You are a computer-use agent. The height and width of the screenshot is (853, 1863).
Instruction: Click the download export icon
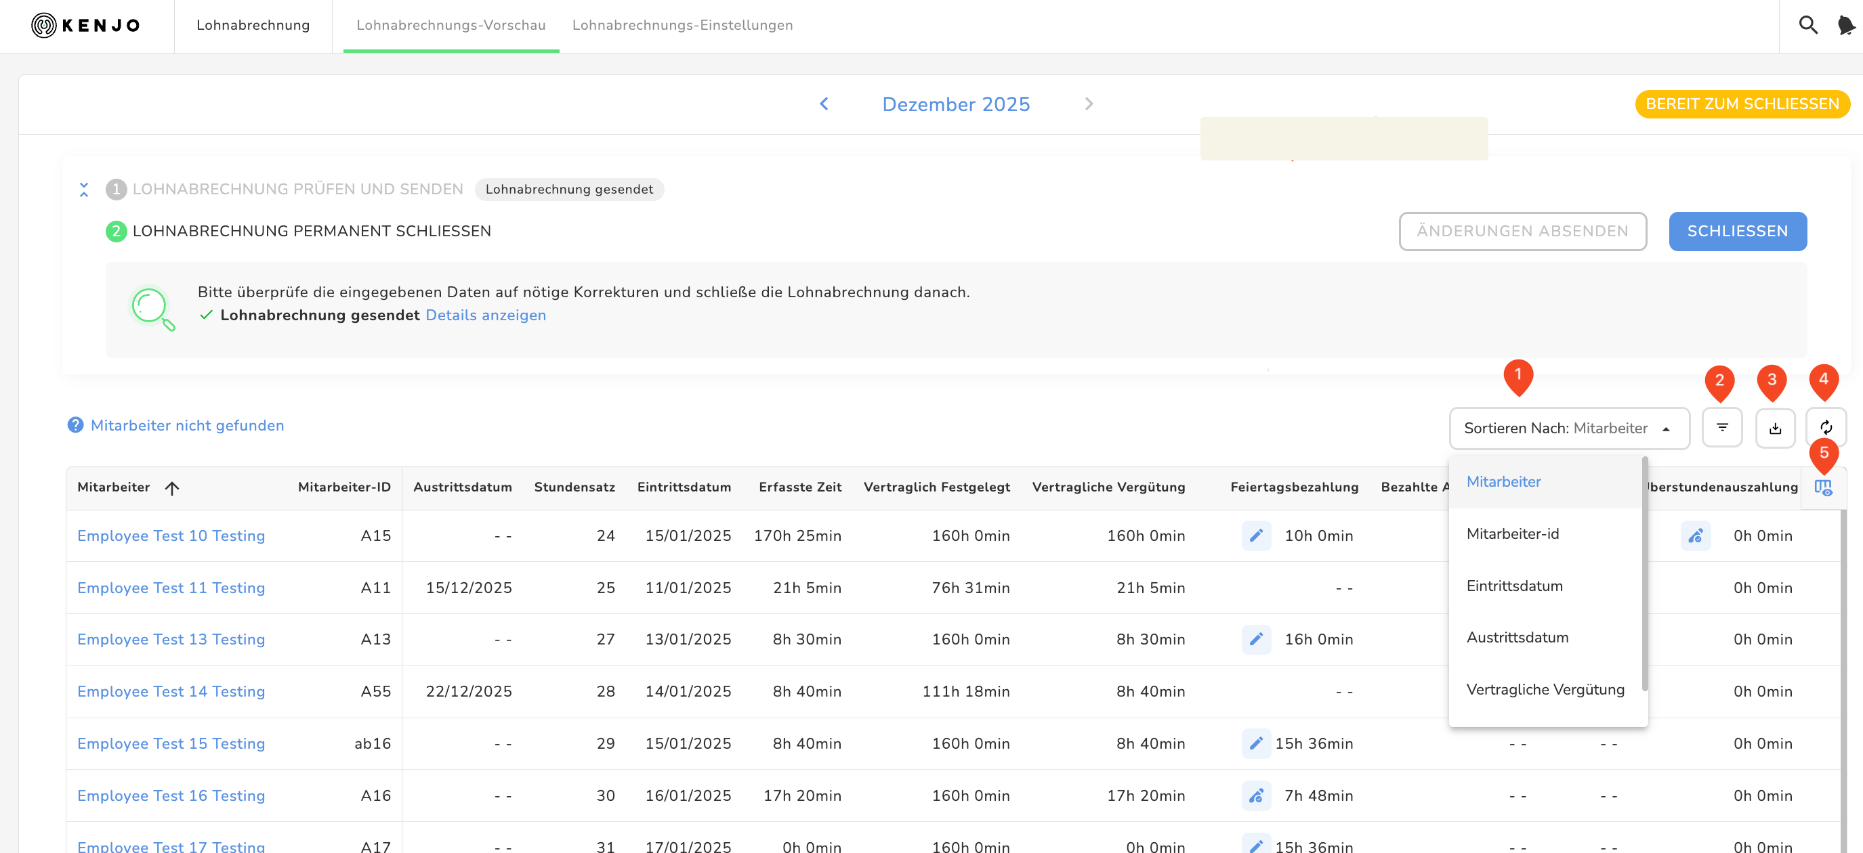tap(1775, 428)
